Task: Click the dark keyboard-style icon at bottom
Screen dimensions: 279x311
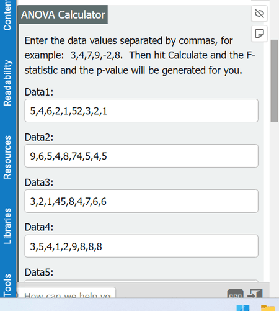Action: [235, 294]
